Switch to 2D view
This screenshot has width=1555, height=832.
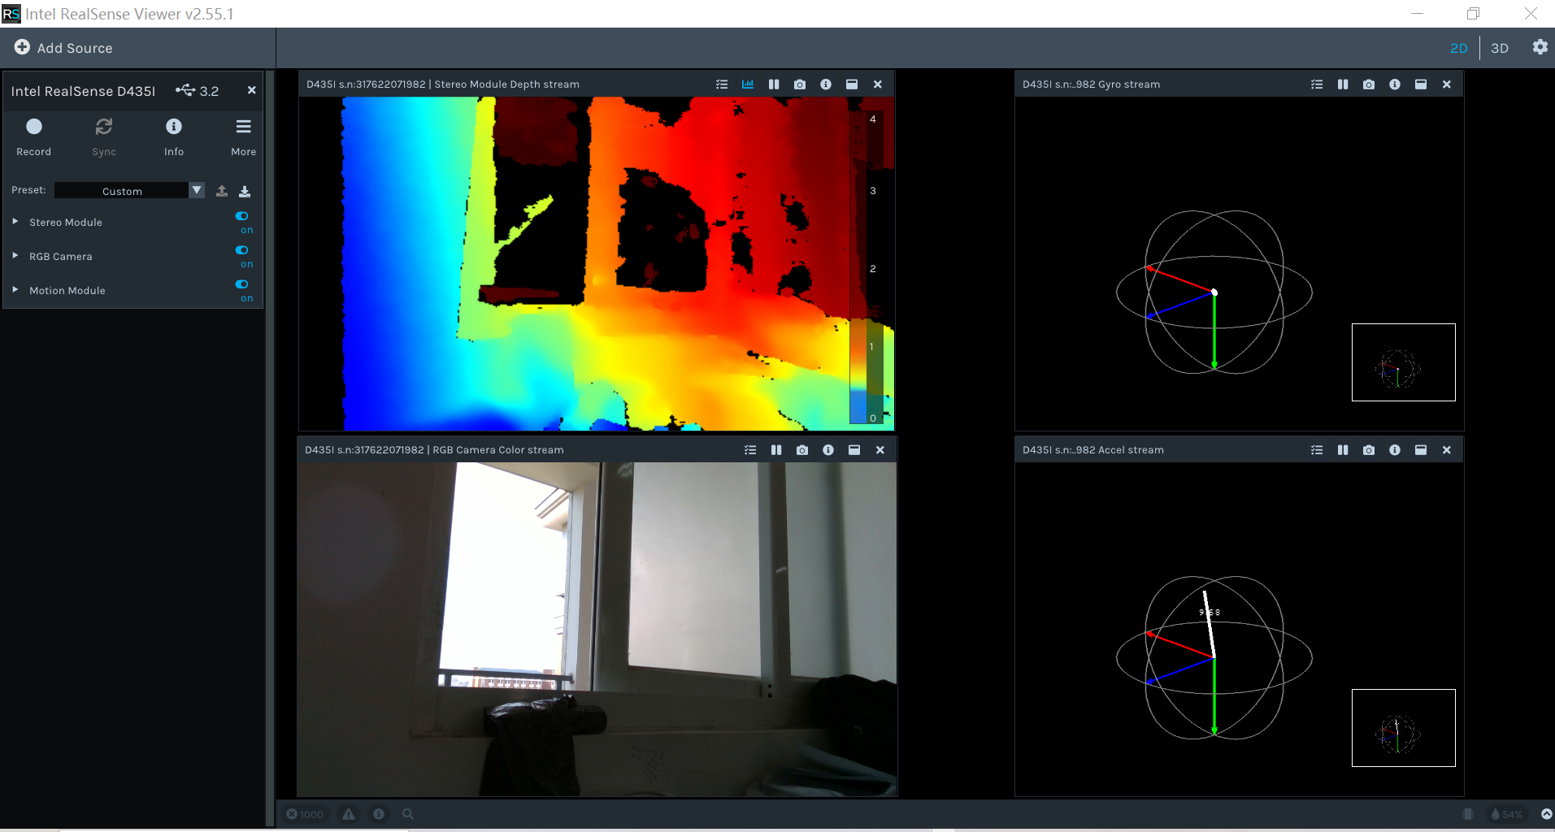1459,48
